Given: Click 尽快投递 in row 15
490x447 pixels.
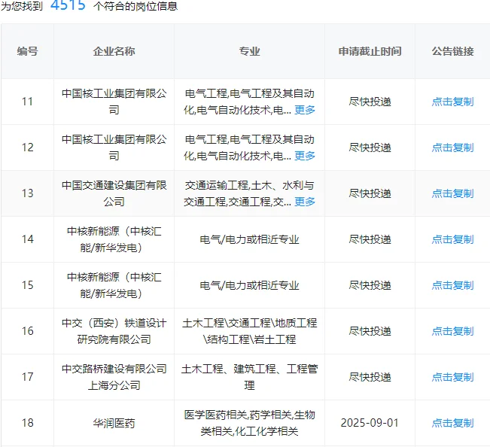Looking at the screenshot, I should tap(370, 285).
